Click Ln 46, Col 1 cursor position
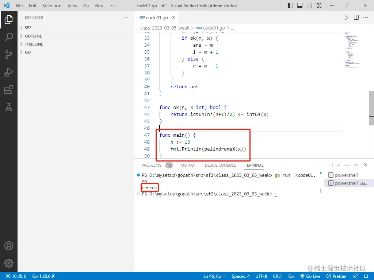This screenshot has width=374, height=280. 214,276
